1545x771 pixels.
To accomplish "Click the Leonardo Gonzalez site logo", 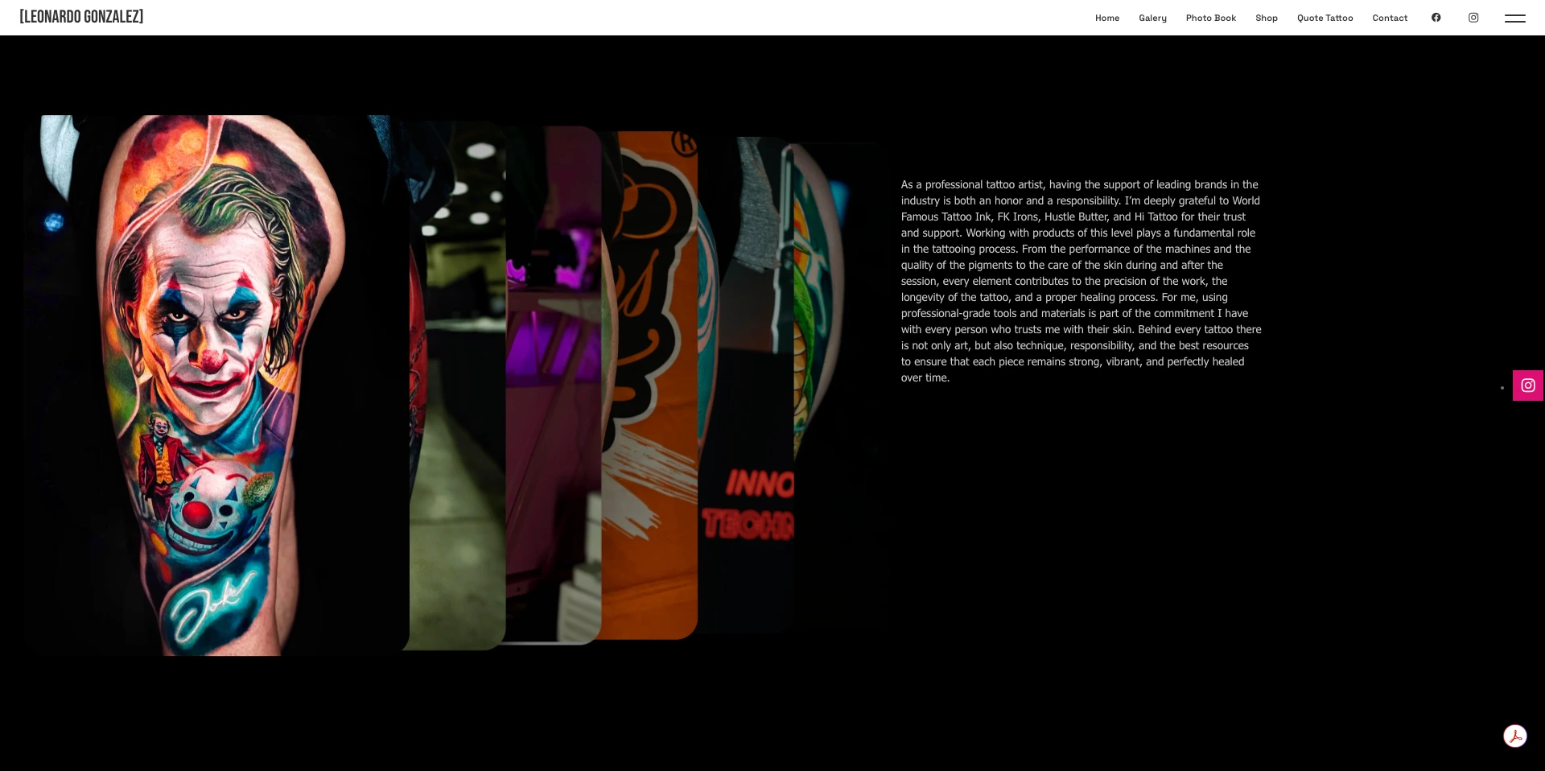I will tap(81, 17).
